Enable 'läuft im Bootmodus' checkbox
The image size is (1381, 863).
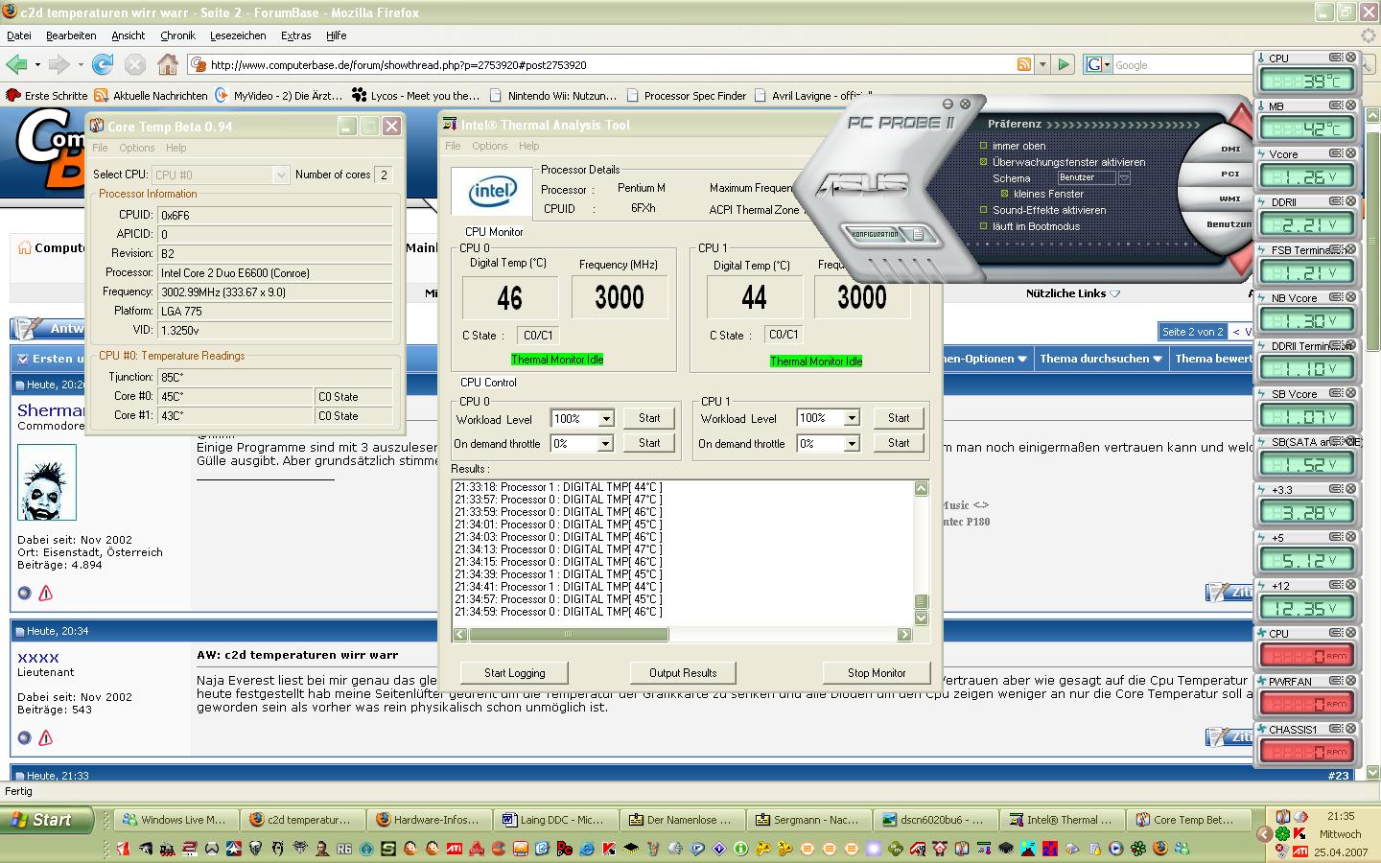[983, 226]
